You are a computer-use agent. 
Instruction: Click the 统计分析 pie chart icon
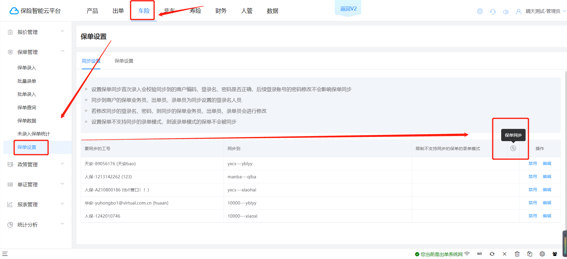click(x=10, y=225)
